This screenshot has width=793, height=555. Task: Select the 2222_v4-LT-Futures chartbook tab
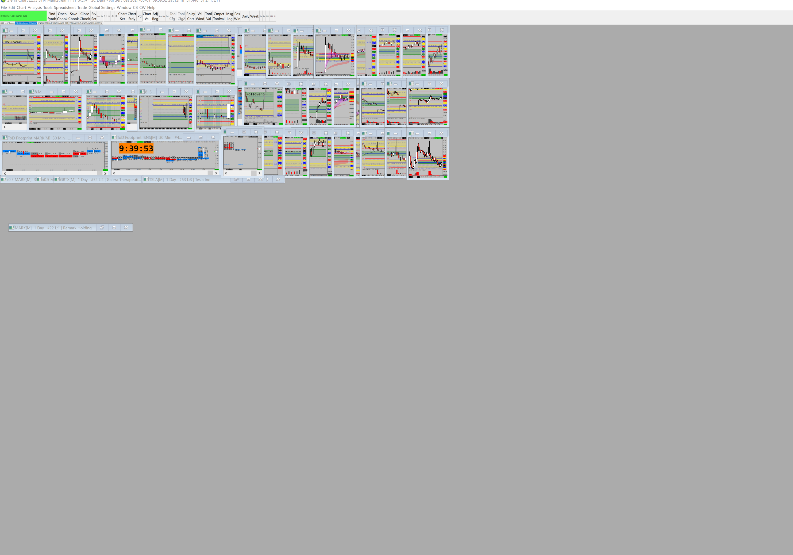tap(7, 23)
